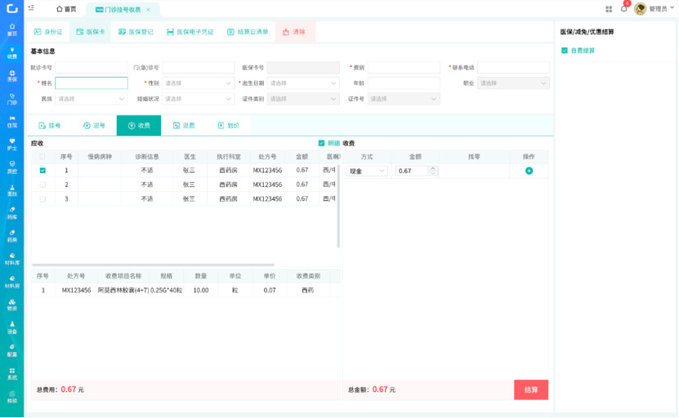Collapse the sidebar with the menu fold icon

pos(31,9)
